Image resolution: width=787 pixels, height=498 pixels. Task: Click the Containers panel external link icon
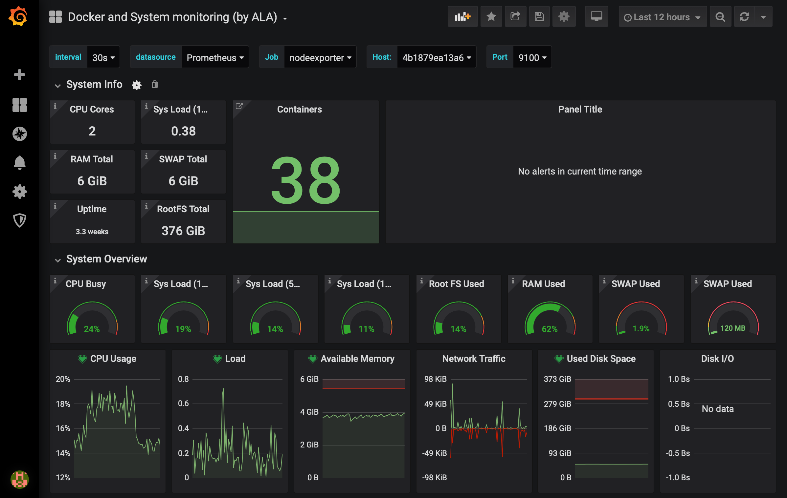[x=239, y=106]
